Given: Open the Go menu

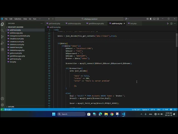Looking at the screenshot, I should point(30,19).
